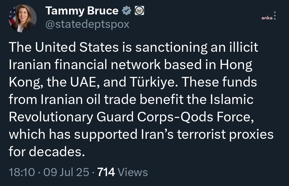Click the 18:10 post time
The width and height of the screenshot is (289, 186).
click(x=22, y=172)
